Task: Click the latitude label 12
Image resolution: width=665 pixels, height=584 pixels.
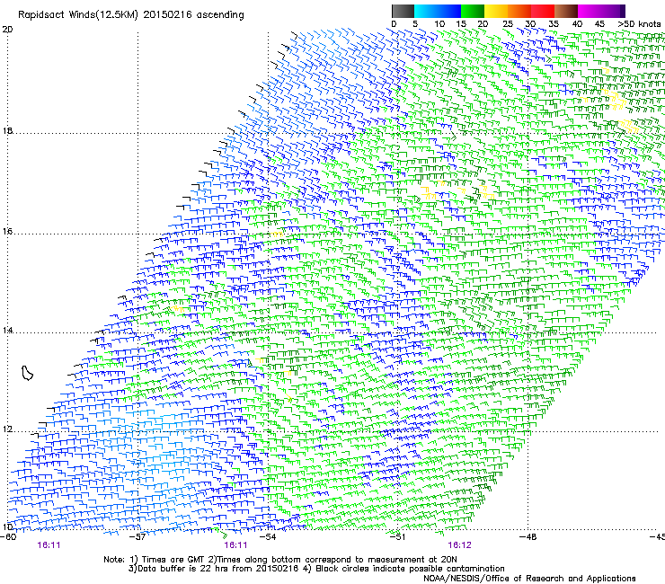Action: (x=7, y=429)
